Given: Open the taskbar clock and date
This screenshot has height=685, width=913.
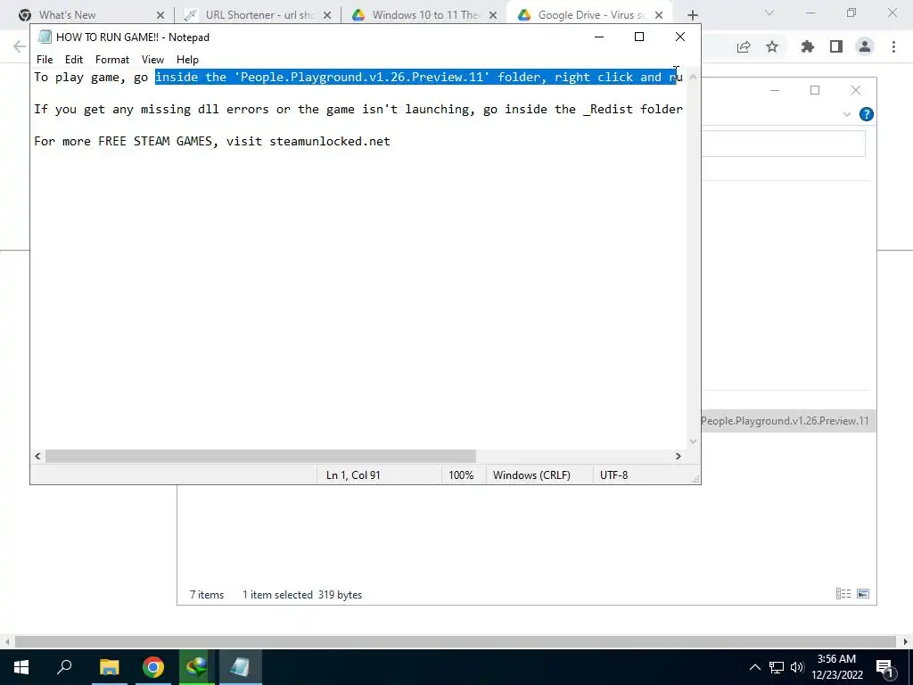Looking at the screenshot, I should pyautogui.click(x=836, y=667).
